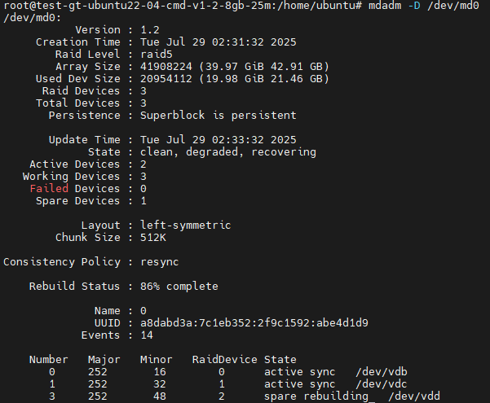This screenshot has width=490, height=403.
Task: Click the spare rebuilding state text
Action: (316, 396)
